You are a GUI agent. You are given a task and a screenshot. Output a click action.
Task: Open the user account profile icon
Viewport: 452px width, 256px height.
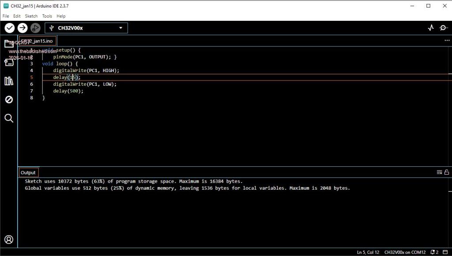[9, 240]
